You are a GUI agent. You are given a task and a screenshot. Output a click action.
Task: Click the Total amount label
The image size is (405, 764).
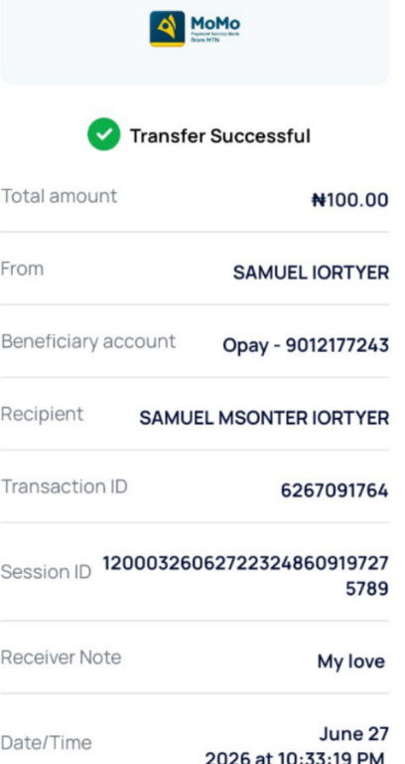(59, 196)
